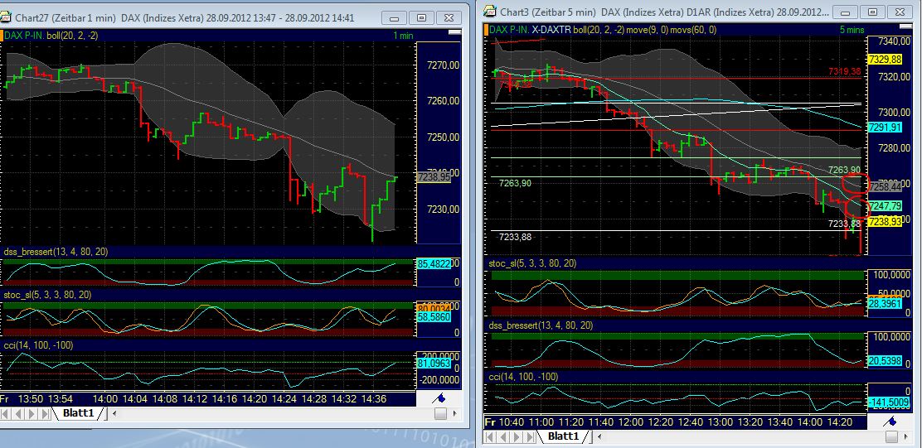The width and height of the screenshot is (922, 448).
Task: Select the Blatt1 tab in Chart3
Action: coord(563,436)
